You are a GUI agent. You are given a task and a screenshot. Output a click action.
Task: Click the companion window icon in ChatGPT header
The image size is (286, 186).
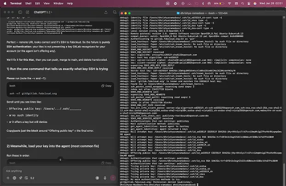114,12
